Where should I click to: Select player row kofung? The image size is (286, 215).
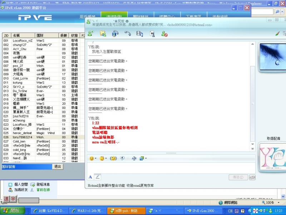coord(43,82)
